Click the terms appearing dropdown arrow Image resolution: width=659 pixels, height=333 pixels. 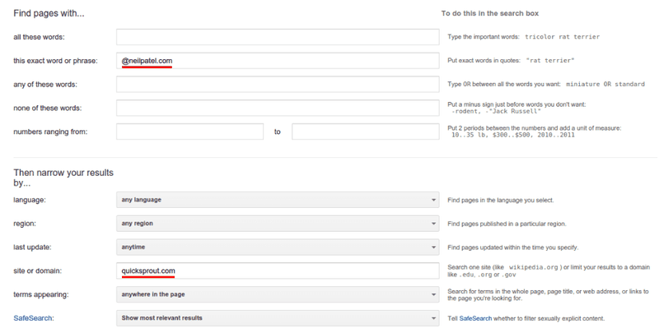click(x=433, y=294)
